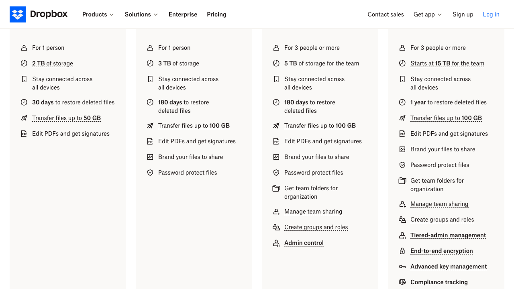Screen dimensions: 514x289
Task: Click the clock icon next to '30 days to restore'
Action: coord(23,102)
